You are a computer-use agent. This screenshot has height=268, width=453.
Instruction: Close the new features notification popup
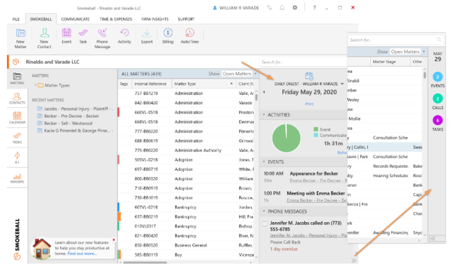click(114, 240)
